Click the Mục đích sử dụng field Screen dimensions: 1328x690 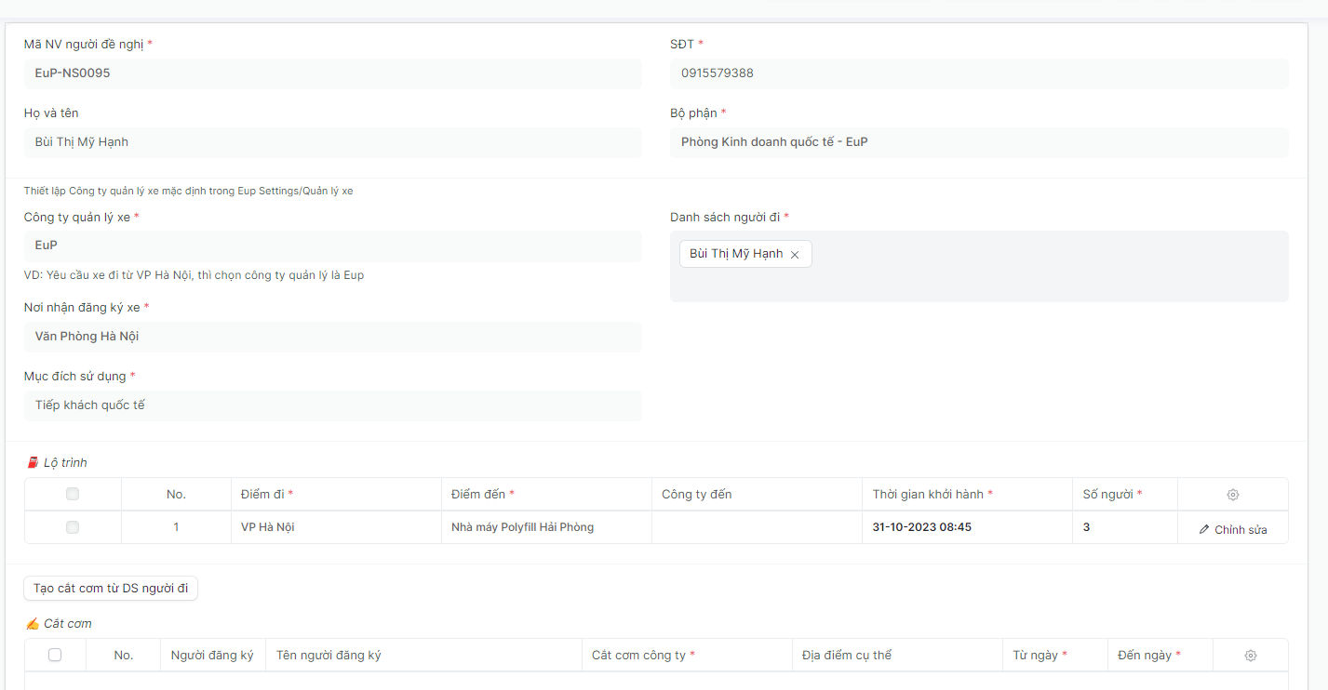[x=332, y=405]
